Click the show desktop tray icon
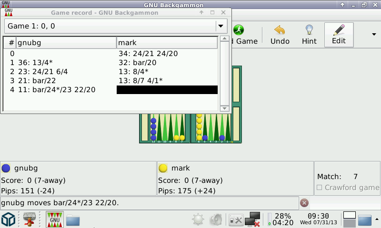Viewport: 381px width, 228px height. point(365,220)
